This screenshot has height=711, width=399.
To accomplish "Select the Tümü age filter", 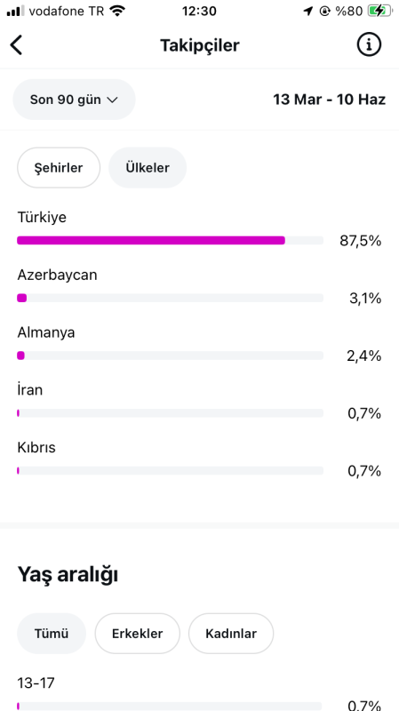I will coord(52,634).
